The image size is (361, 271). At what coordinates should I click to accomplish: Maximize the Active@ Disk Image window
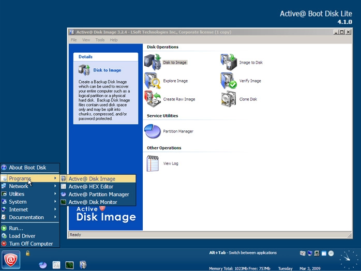pos(342,32)
